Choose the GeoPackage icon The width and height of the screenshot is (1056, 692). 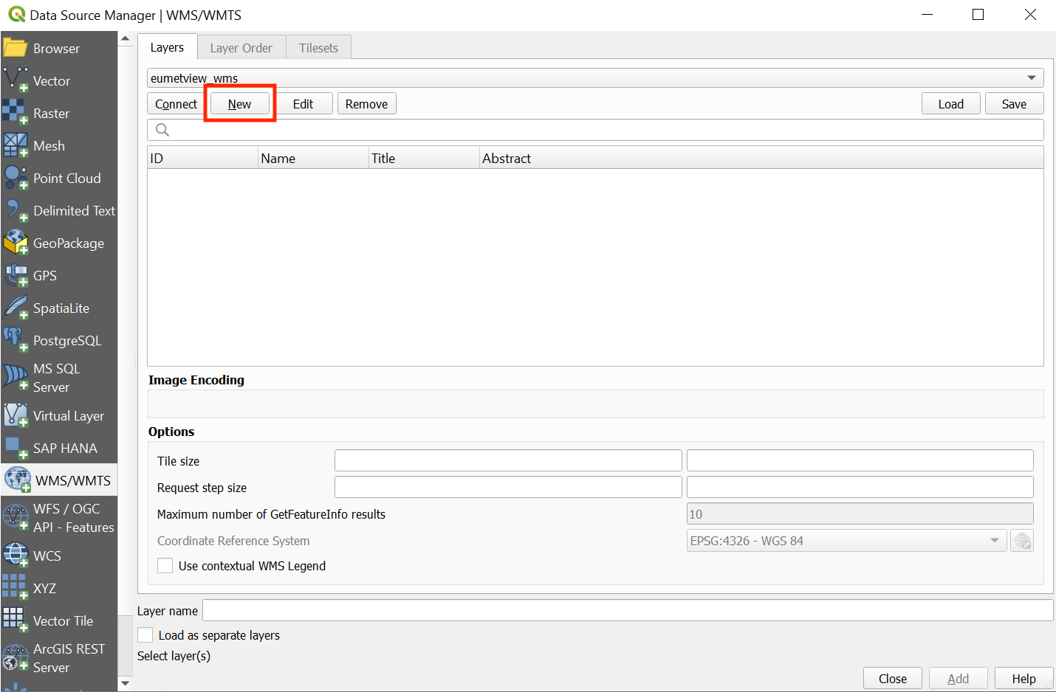click(x=15, y=243)
